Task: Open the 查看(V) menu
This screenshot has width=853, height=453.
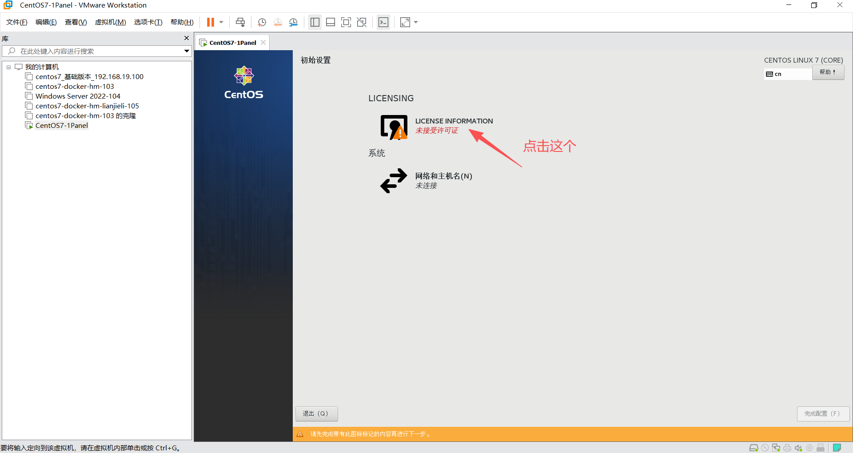Action: [76, 22]
